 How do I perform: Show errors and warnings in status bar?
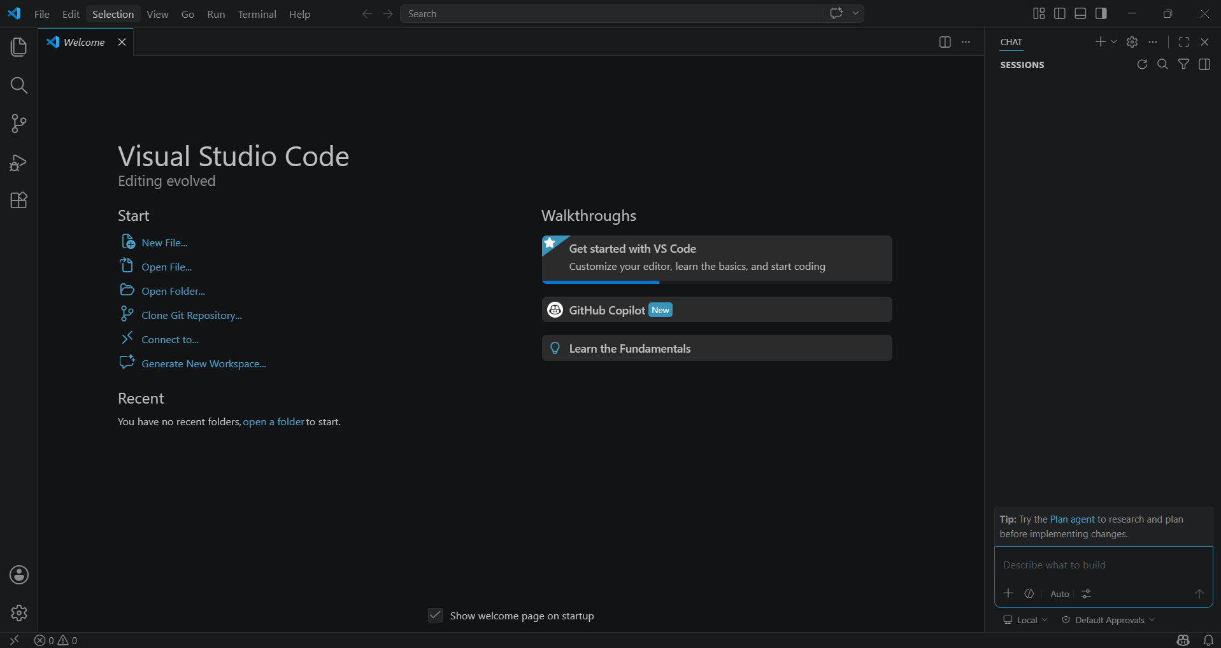(56, 640)
